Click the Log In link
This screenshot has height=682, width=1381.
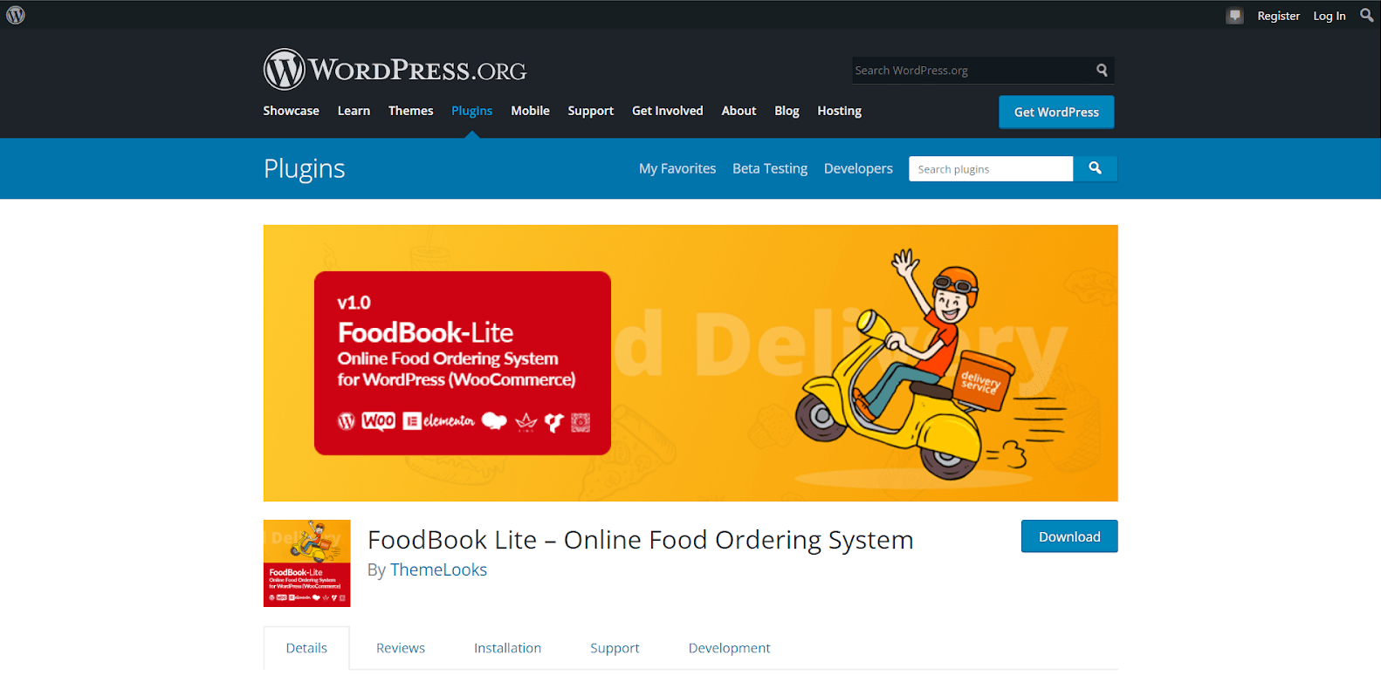click(1329, 16)
